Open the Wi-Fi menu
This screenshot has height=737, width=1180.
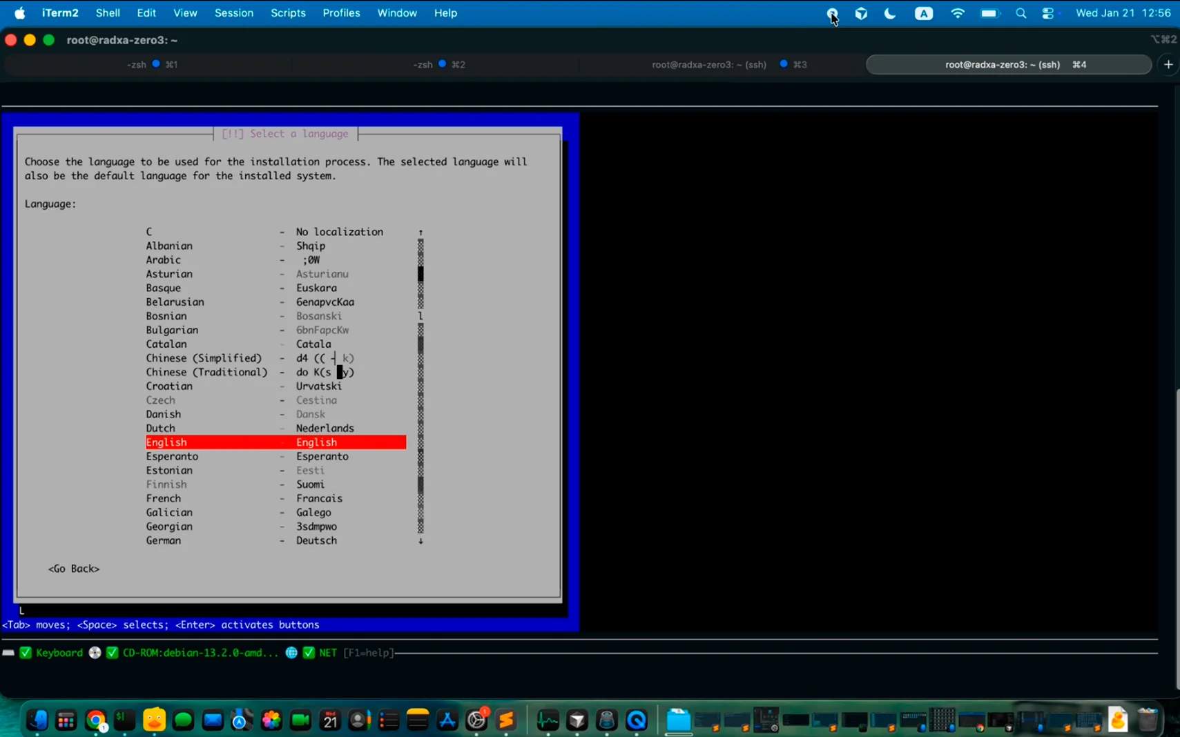pos(958,12)
